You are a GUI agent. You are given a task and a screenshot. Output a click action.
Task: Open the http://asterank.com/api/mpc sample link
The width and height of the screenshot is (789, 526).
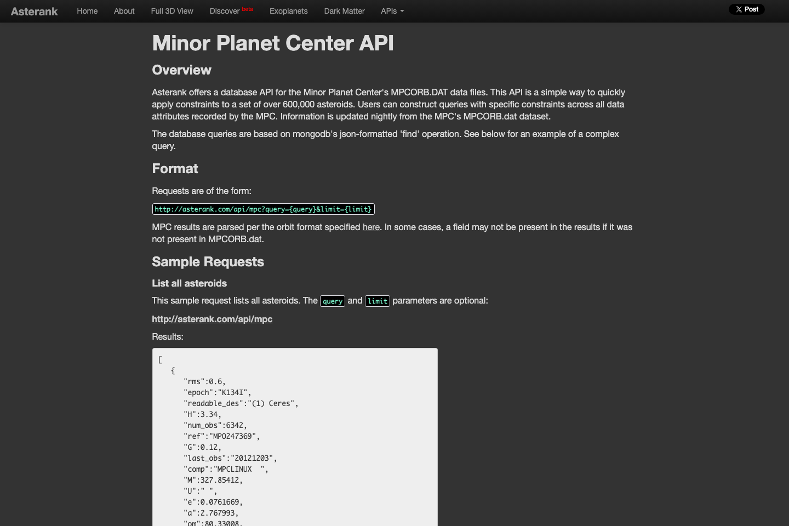coord(212,319)
